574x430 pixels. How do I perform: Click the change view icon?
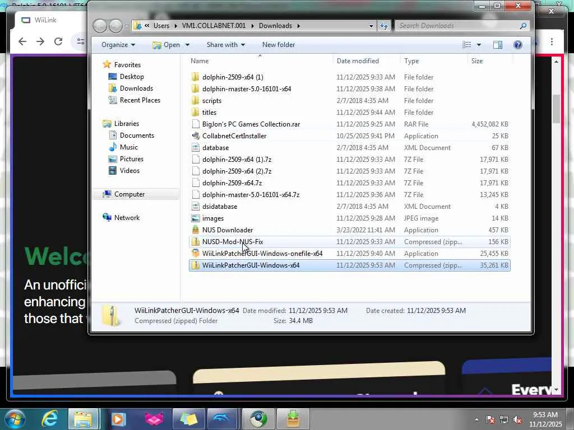(x=466, y=45)
